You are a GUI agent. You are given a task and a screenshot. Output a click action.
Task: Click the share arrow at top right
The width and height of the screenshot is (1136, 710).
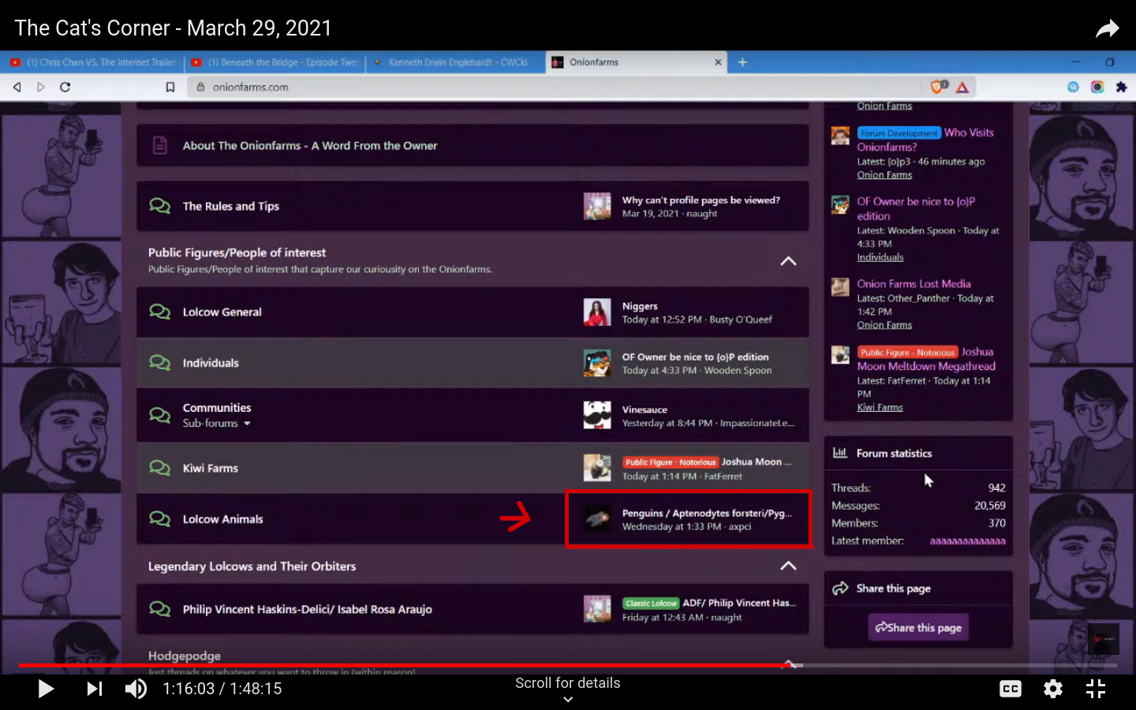tap(1107, 29)
